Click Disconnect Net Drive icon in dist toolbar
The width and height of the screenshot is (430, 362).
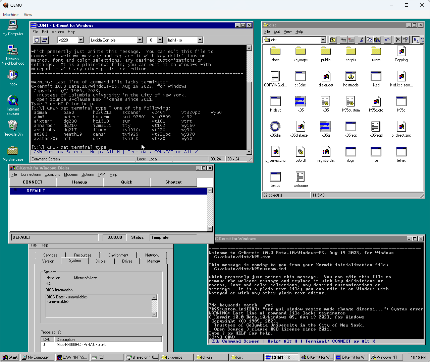tap(351, 40)
